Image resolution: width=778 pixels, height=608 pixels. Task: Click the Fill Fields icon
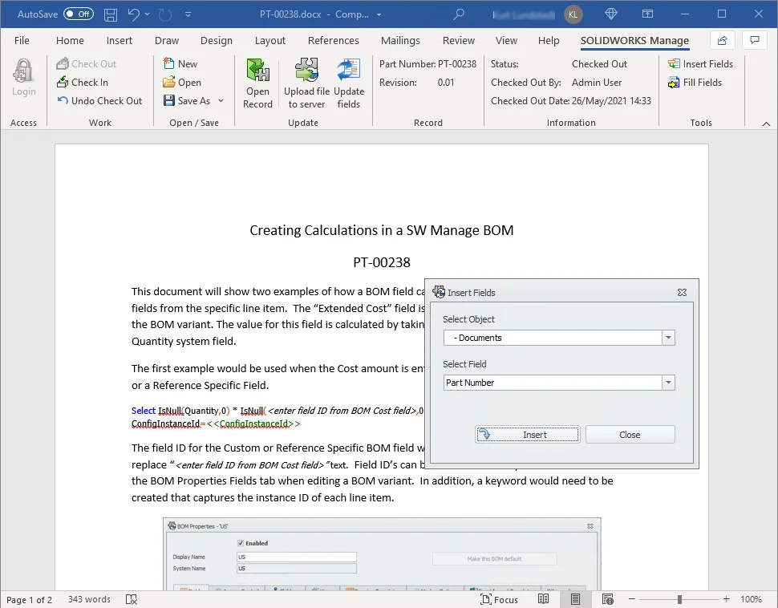click(x=675, y=83)
